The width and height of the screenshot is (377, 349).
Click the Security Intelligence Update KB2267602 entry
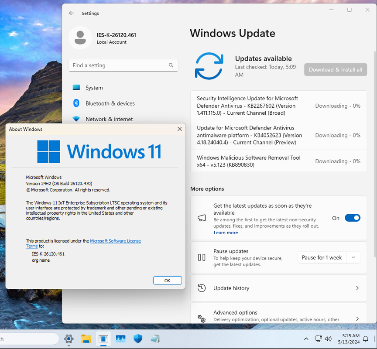(x=278, y=106)
